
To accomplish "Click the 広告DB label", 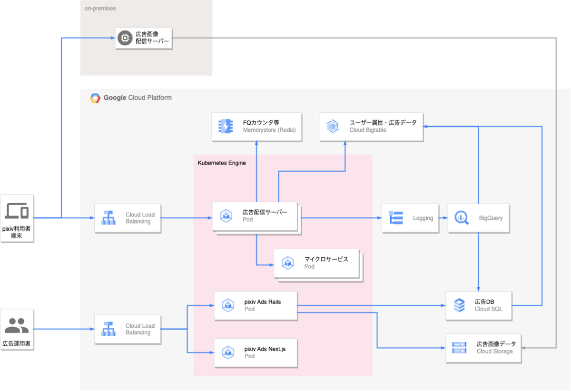I will 485,302.
